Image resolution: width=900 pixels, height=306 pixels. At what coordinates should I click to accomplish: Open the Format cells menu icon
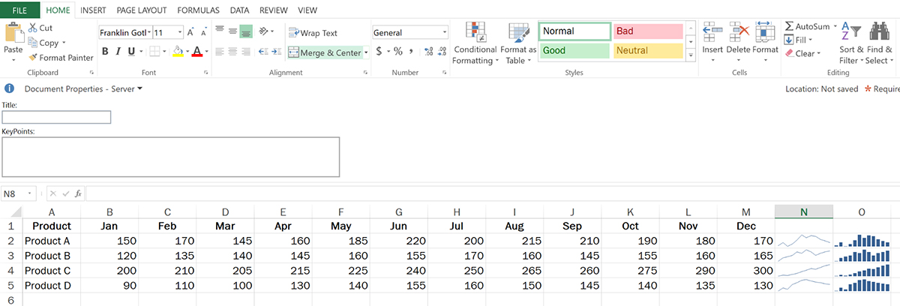pos(766,31)
